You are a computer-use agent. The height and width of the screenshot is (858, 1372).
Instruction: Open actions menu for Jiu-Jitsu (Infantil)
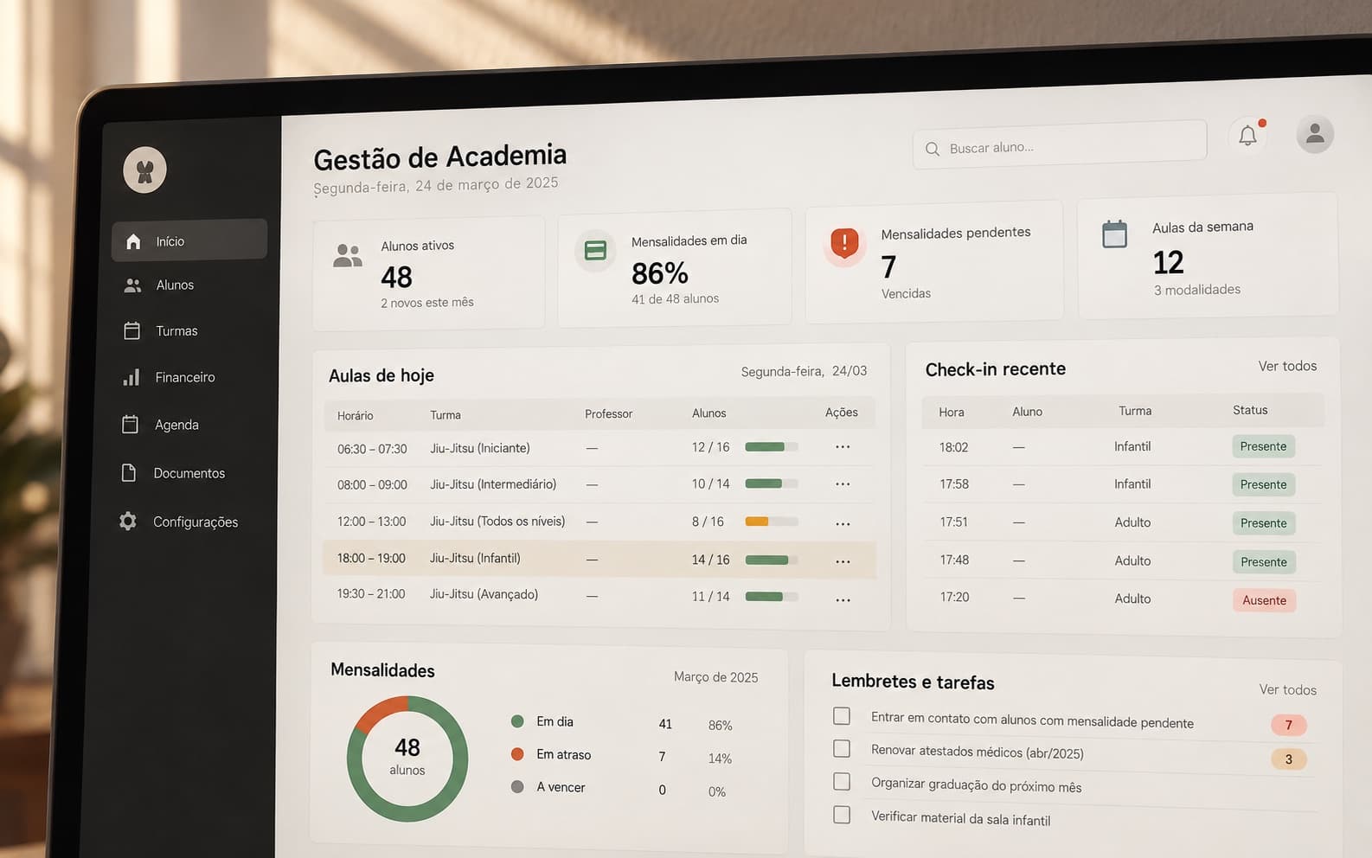[843, 561]
